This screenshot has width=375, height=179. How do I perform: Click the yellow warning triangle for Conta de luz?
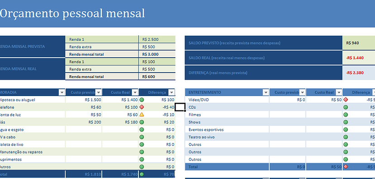click(x=142, y=115)
